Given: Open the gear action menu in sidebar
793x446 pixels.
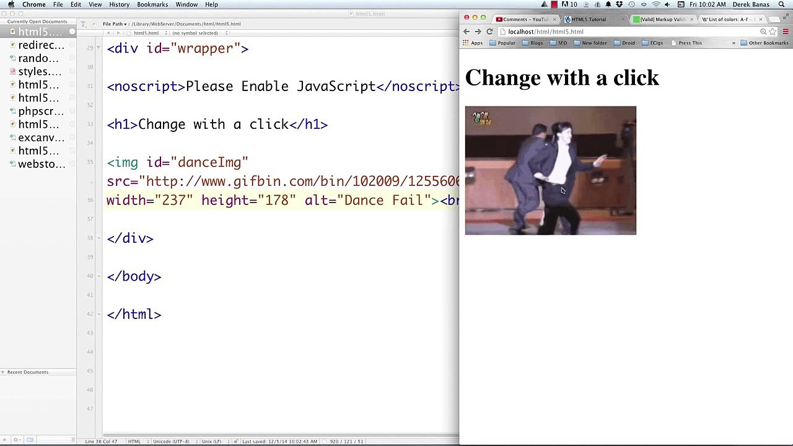Looking at the screenshot, I should [16, 440].
